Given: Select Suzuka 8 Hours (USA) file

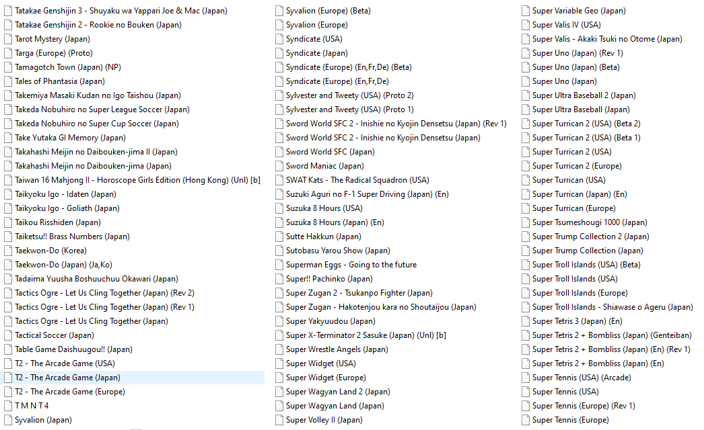Looking at the screenshot, I should point(324,208).
